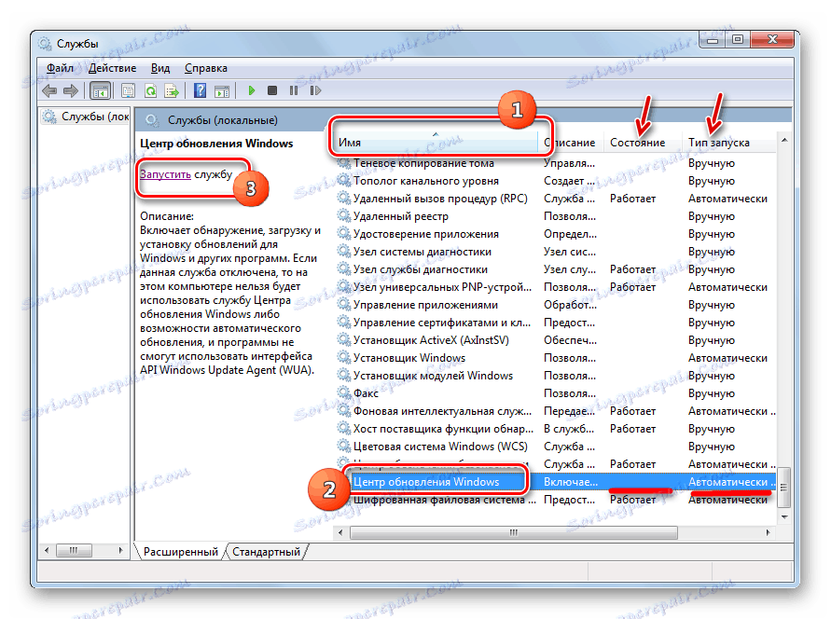The height and width of the screenshot is (619, 831).
Task: Click the tree pane horizontal scrollbar thumb
Action: (73, 550)
